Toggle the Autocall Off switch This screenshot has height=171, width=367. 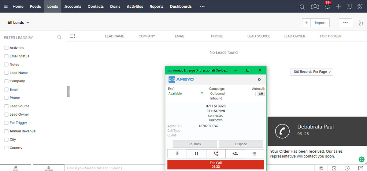click(x=261, y=94)
